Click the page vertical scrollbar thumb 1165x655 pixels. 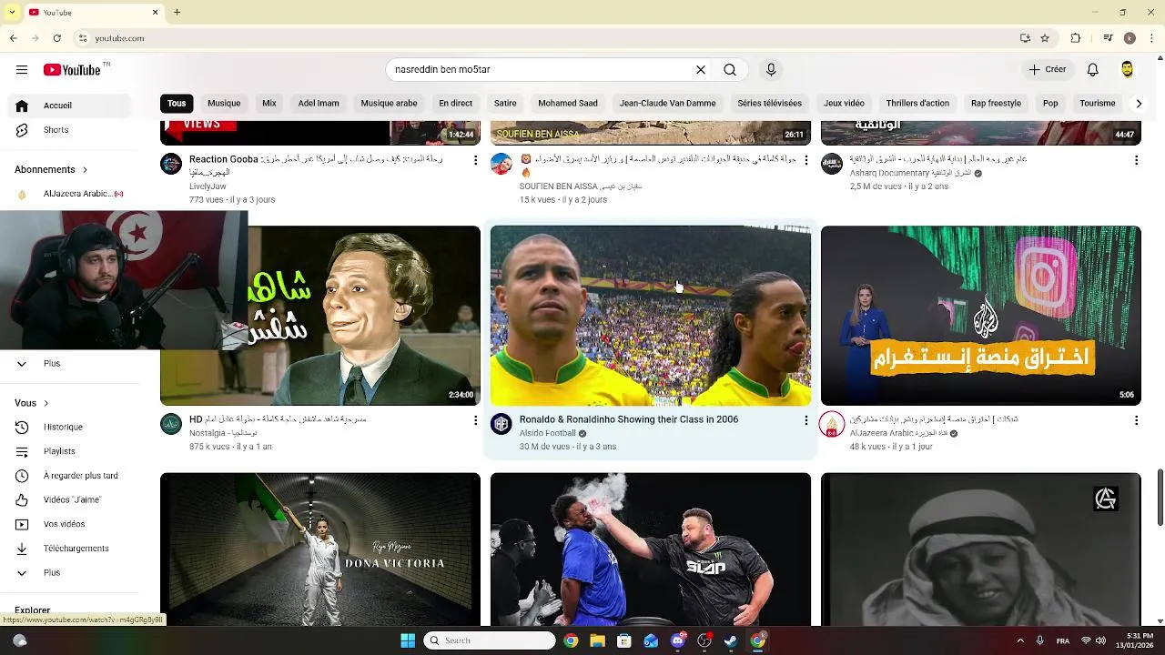click(1160, 498)
